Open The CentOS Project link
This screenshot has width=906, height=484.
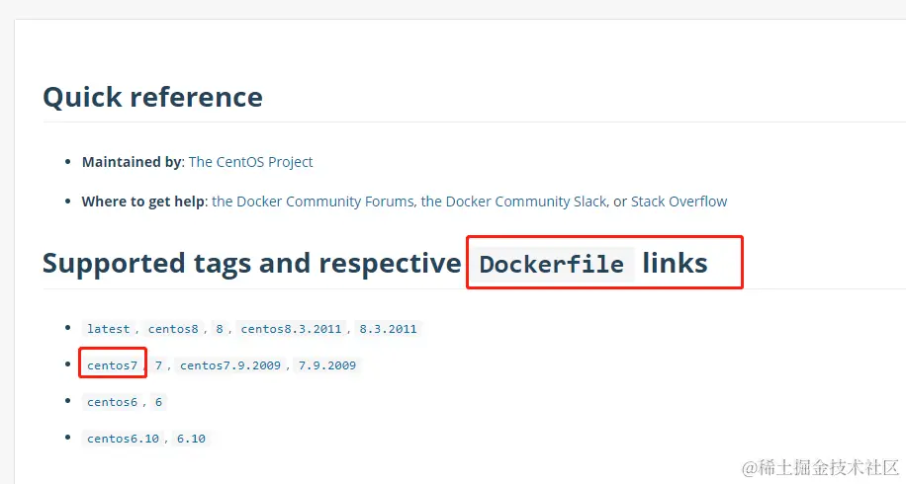tap(250, 162)
